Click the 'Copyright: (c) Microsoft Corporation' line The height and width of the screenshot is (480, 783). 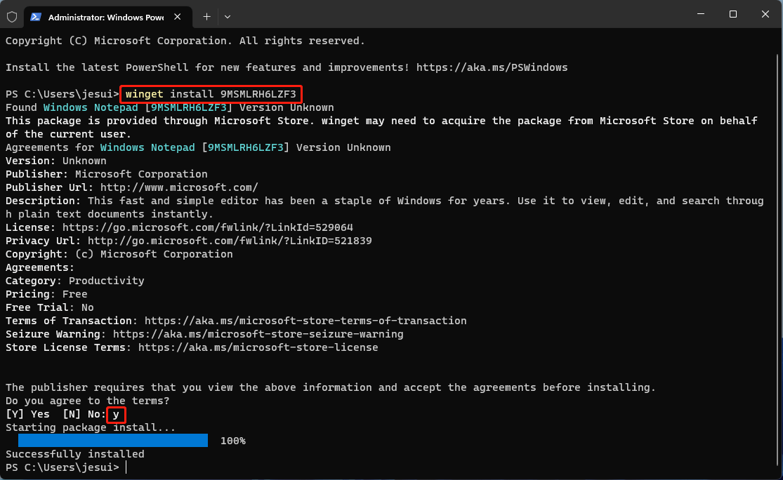click(119, 254)
